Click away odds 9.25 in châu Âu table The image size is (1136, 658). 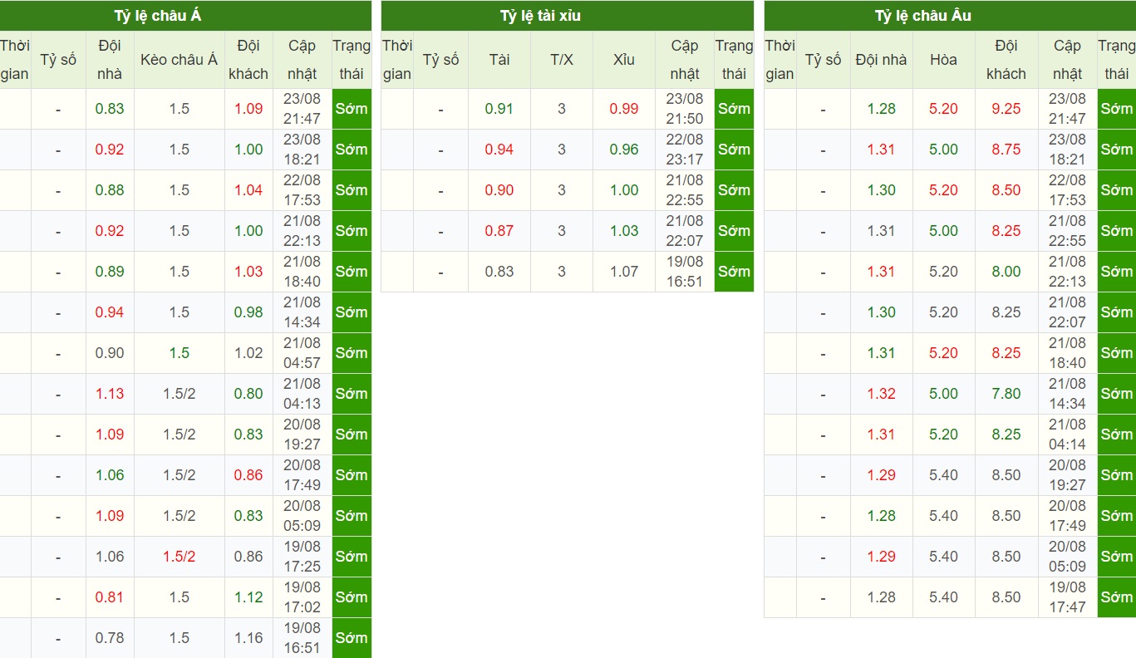(x=1006, y=109)
